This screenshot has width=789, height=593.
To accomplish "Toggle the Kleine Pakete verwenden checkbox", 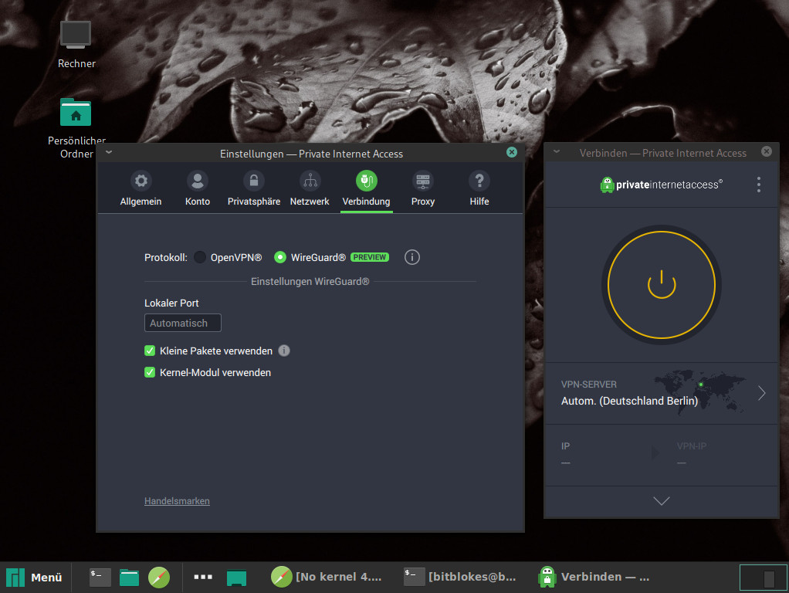I will pyautogui.click(x=150, y=351).
